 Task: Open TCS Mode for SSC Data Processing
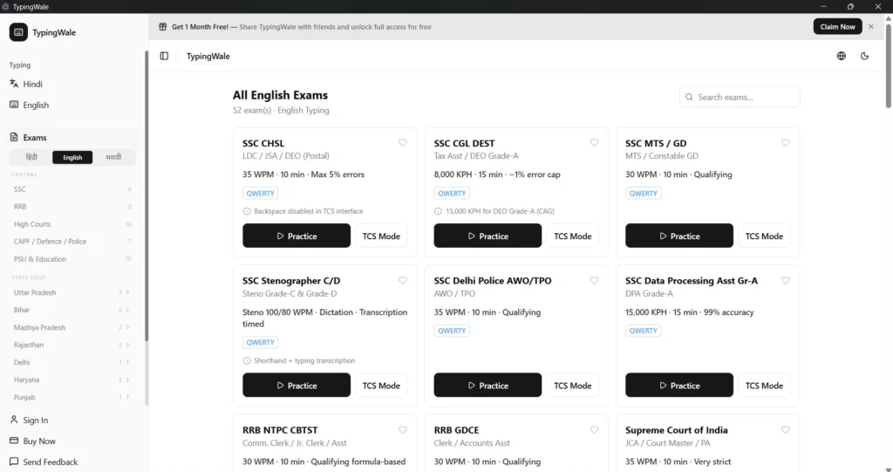[764, 386]
